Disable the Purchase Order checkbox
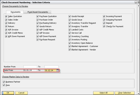The width and height of the screenshot is (140, 95). point(37,20)
